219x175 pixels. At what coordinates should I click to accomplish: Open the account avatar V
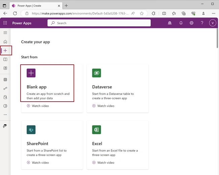[213, 23]
